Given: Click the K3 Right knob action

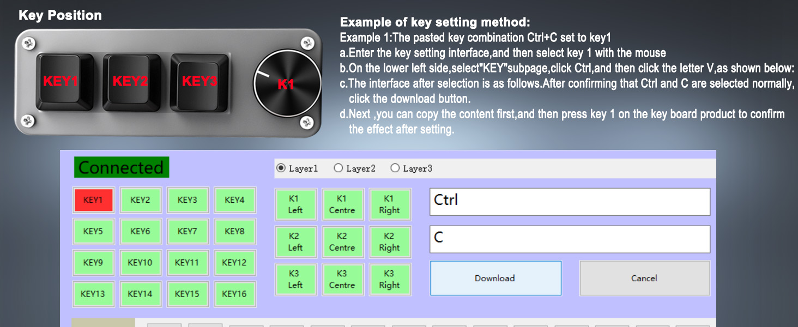Looking at the screenshot, I should coord(389,279).
